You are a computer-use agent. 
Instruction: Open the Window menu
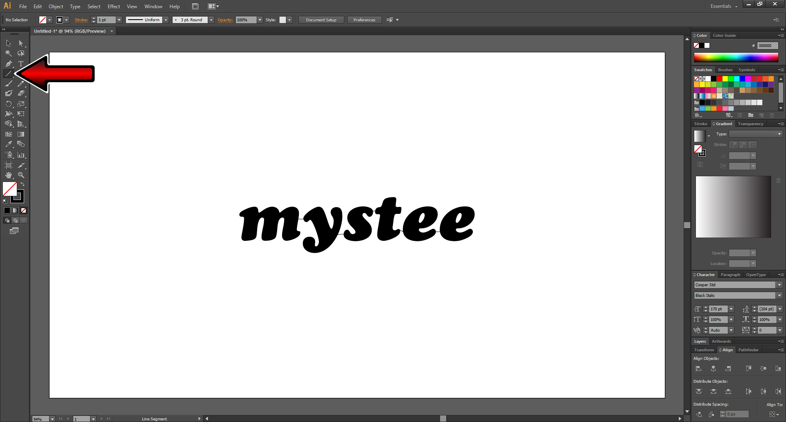(153, 7)
